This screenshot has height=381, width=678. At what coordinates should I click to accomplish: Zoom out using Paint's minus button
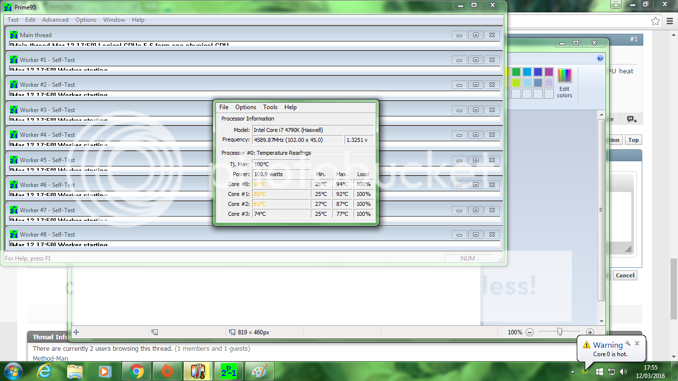click(530, 332)
